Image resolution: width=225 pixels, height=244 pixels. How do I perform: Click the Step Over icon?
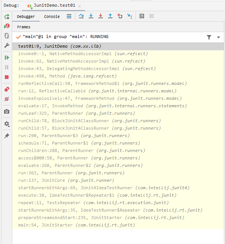[81, 16]
